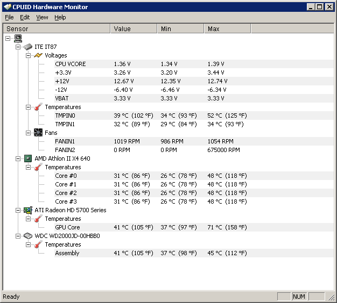Collapse the WDC WD2000JD-00HBB0 drive node
This screenshot has width=337, height=303.
[x=18, y=236]
